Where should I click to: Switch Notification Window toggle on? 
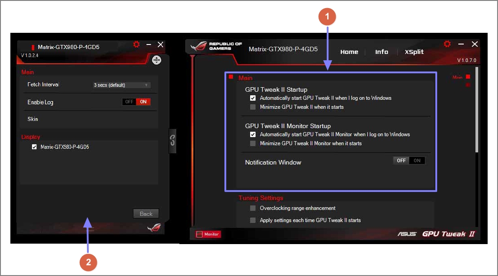[417, 160]
